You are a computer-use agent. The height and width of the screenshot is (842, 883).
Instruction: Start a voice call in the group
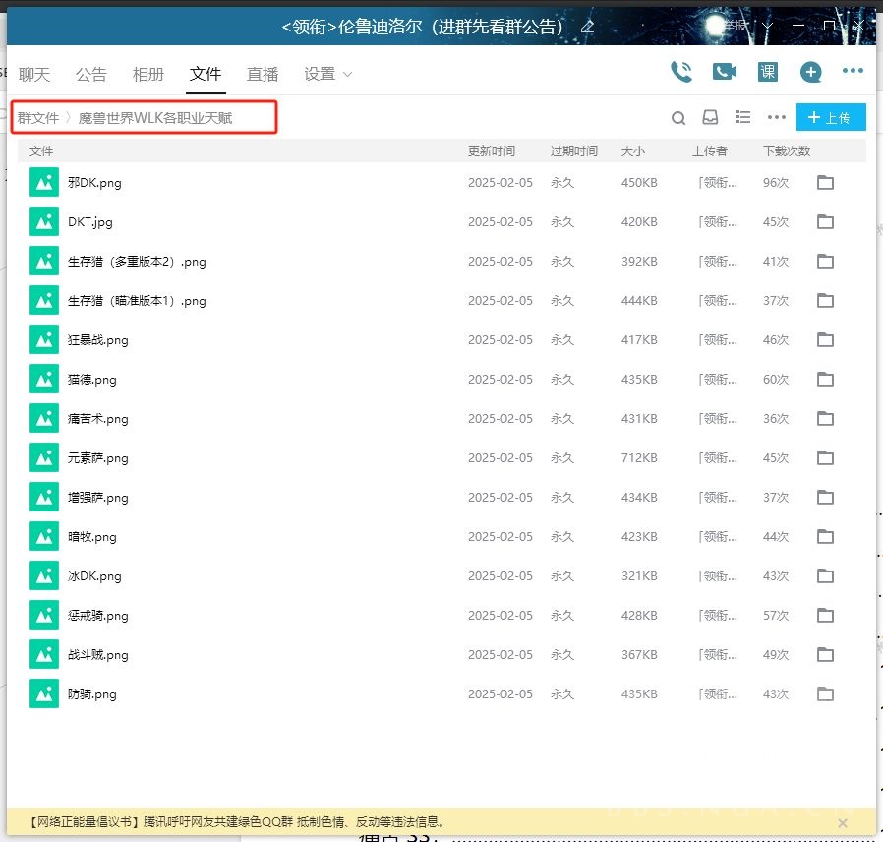680,72
